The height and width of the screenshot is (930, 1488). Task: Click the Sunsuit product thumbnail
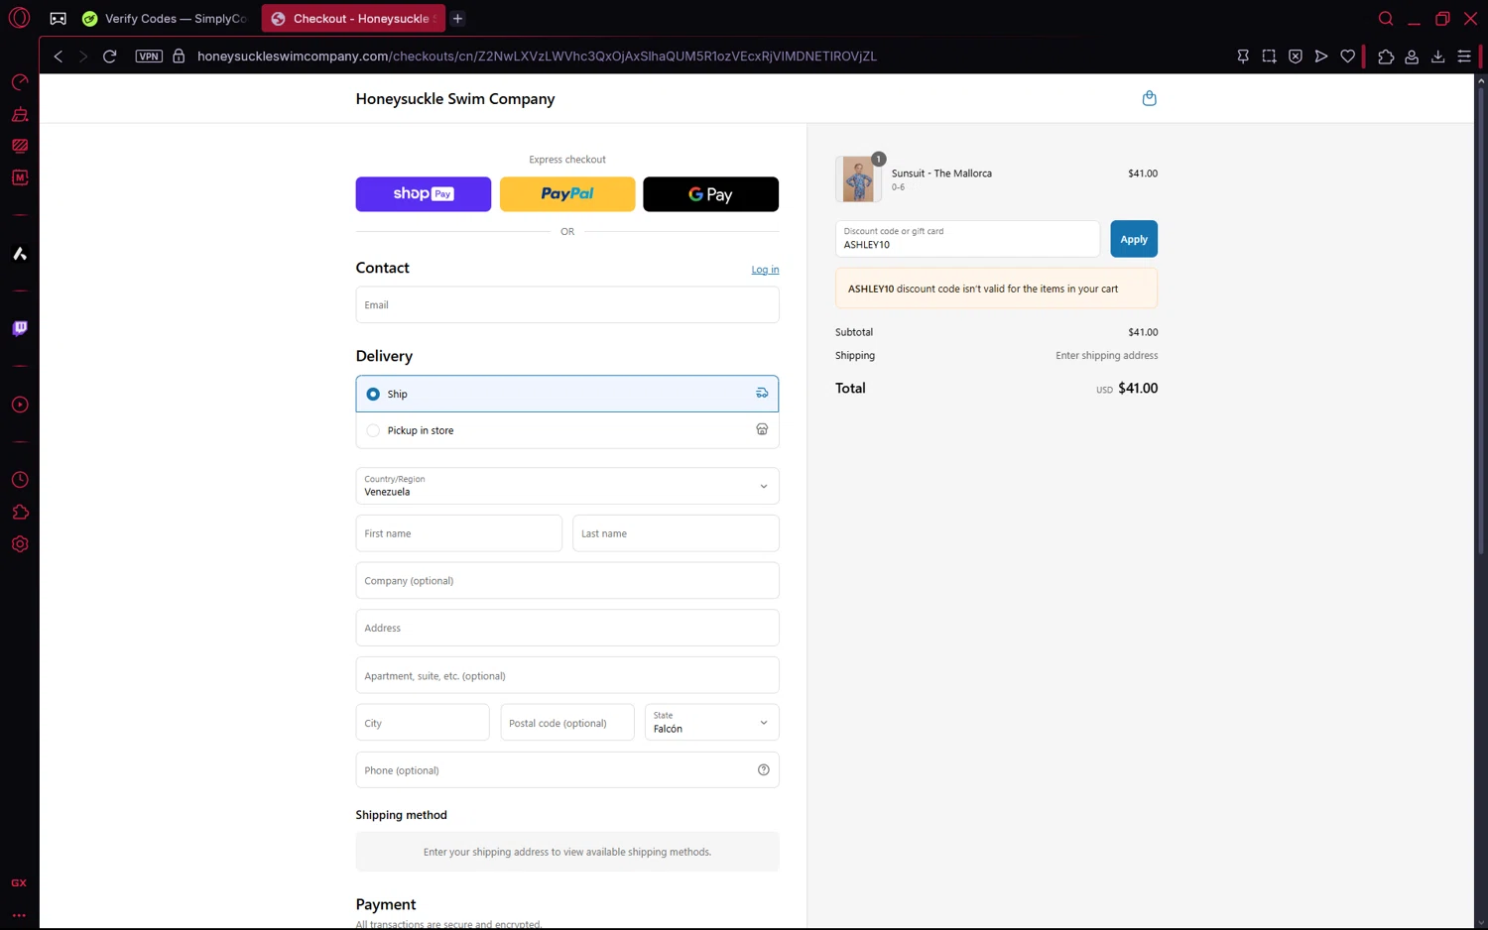coord(858,179)
